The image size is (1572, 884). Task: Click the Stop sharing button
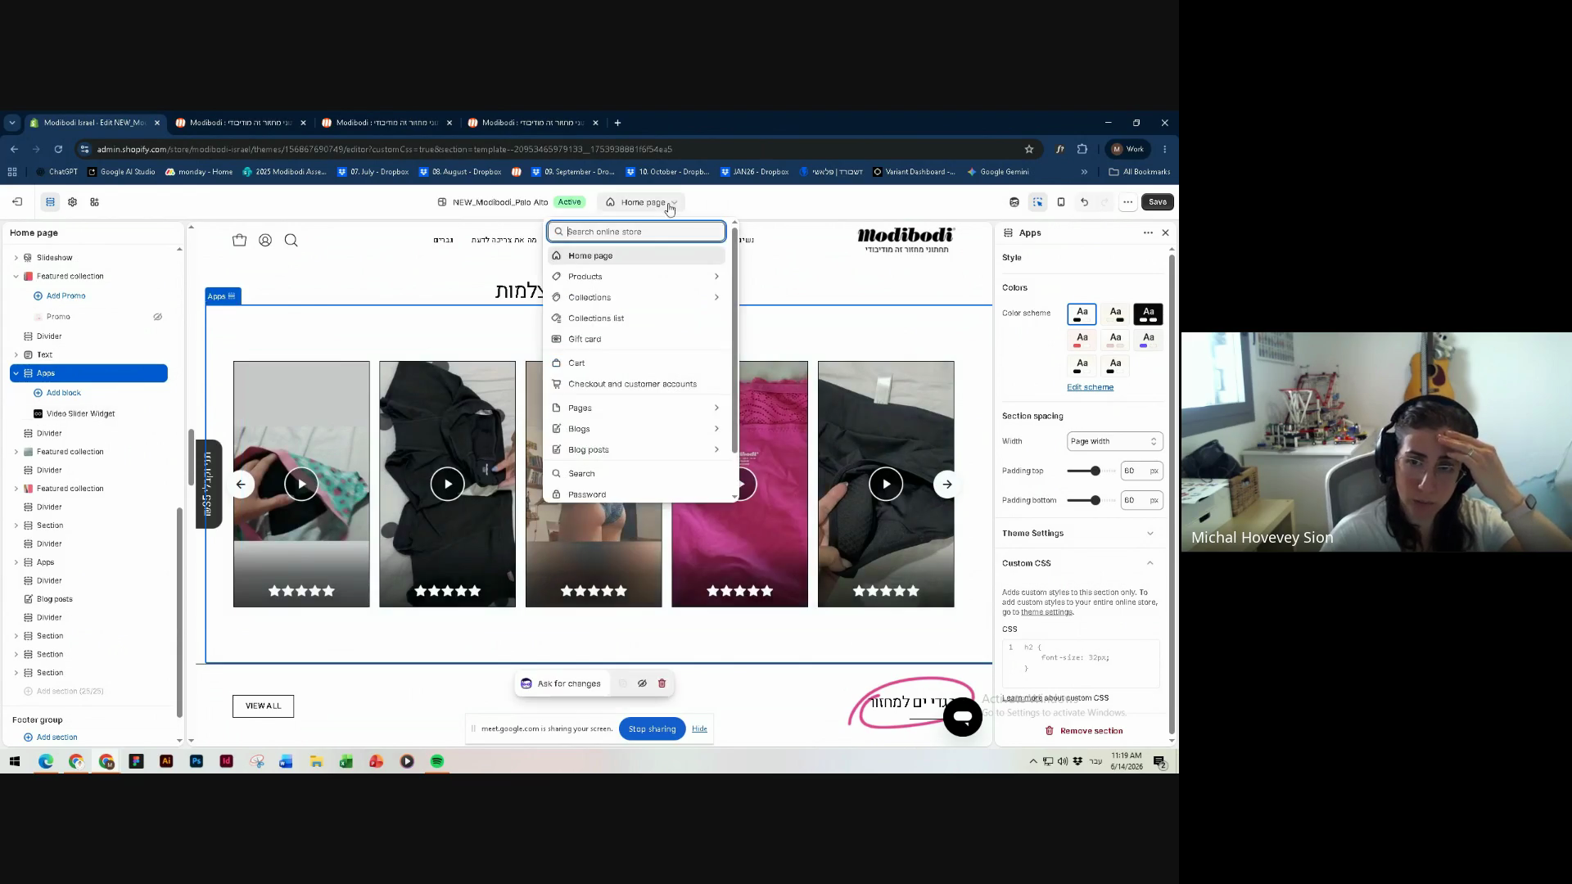652,728
